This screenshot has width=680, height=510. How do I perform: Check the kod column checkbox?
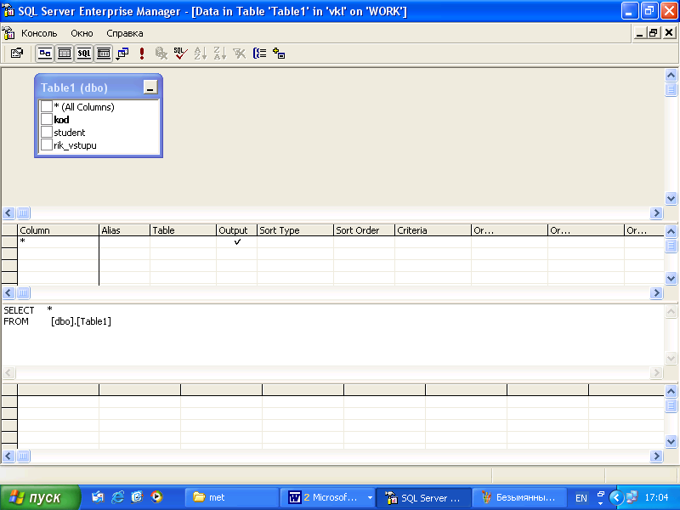click(47, 119)
